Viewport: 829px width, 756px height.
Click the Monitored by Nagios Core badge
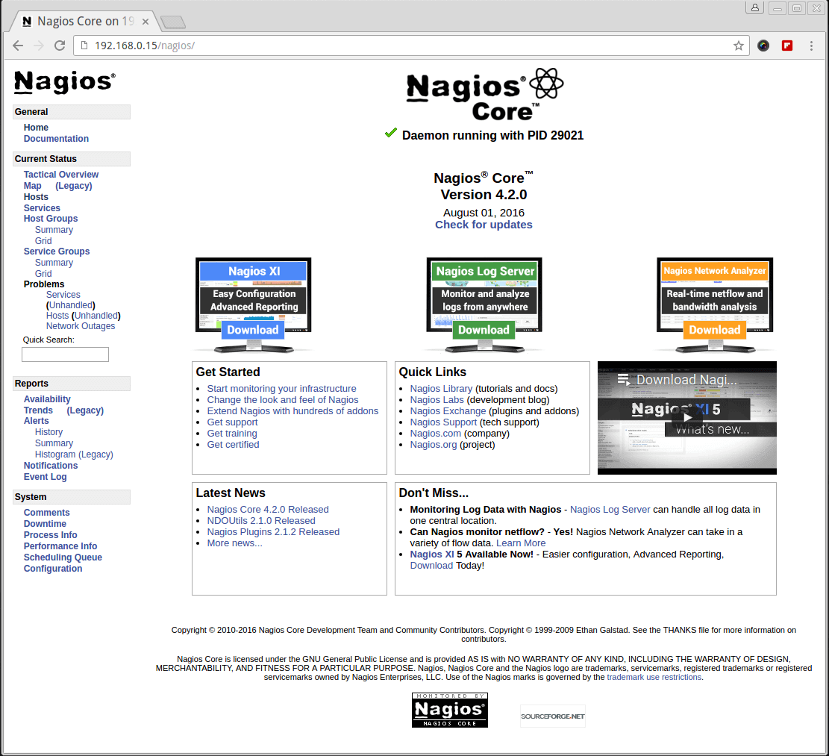tap(450, 710)
